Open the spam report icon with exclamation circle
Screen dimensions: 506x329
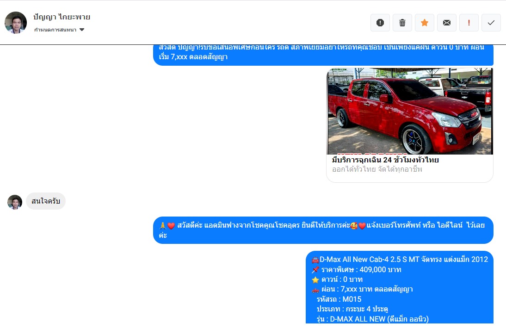coord(380,23)
